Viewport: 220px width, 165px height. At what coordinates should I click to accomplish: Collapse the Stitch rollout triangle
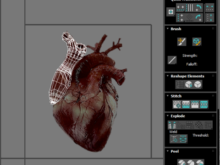click(168, 96)
